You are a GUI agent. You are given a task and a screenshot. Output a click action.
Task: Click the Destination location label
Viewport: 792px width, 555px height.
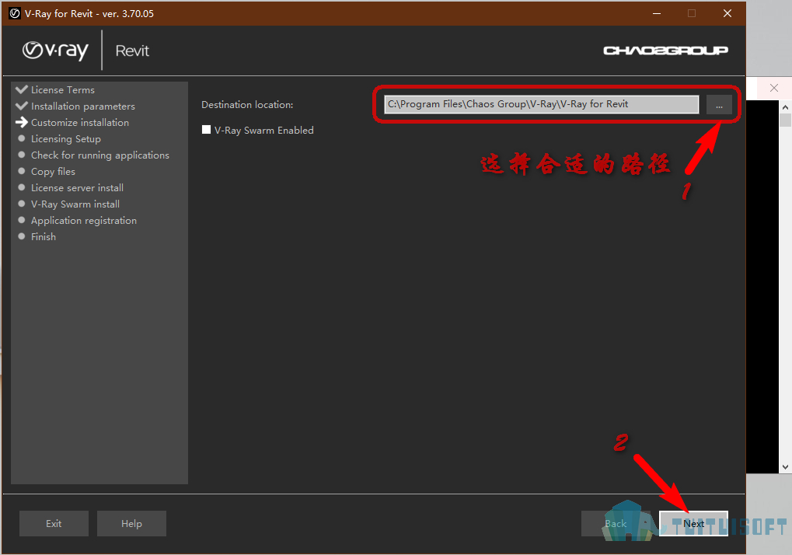tap(247, 104)
